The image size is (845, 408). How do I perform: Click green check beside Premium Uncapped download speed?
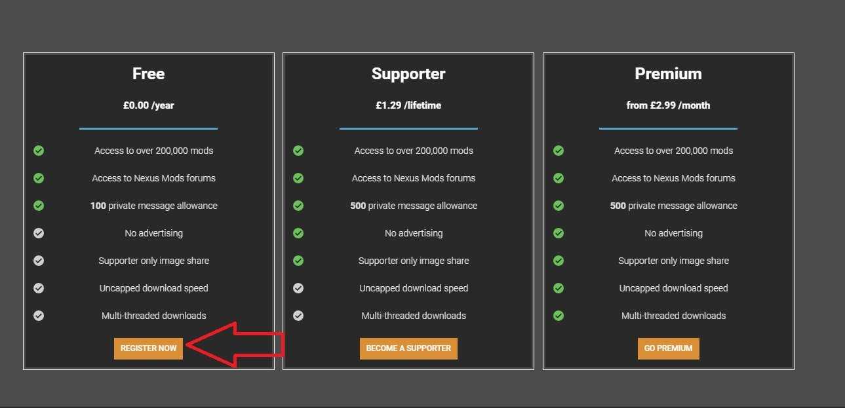click(x=559, y=288)
